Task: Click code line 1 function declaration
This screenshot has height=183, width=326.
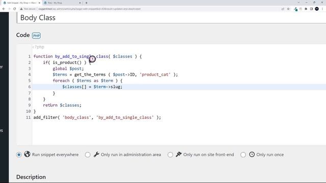Action: 88,56
